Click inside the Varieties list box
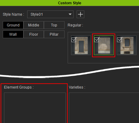 [x=104, y=108]
